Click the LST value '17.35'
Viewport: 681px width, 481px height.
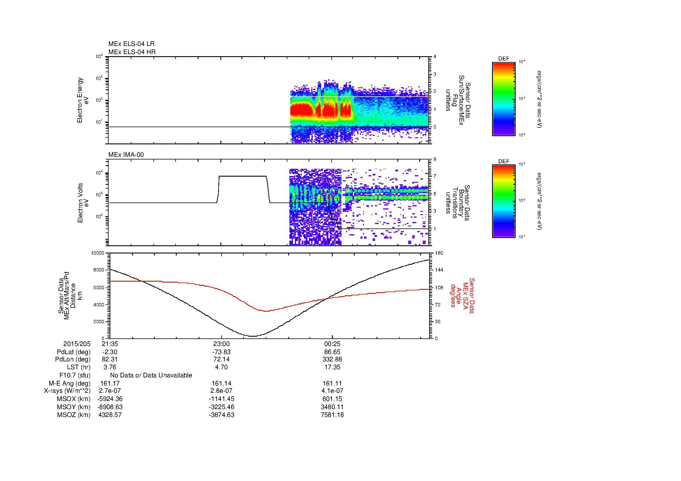332,367
